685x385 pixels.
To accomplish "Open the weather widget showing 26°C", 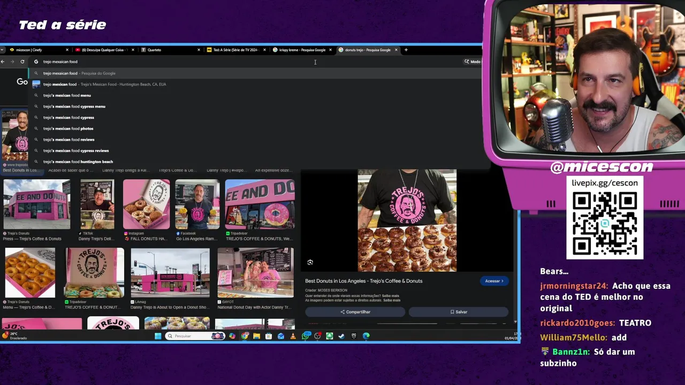I will [x=15, y=336].
